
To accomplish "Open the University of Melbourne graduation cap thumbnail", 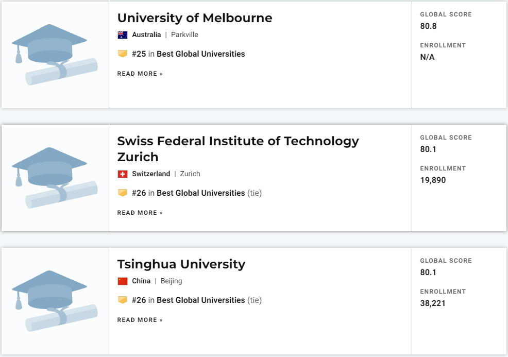I will click(x=55, y=55).
